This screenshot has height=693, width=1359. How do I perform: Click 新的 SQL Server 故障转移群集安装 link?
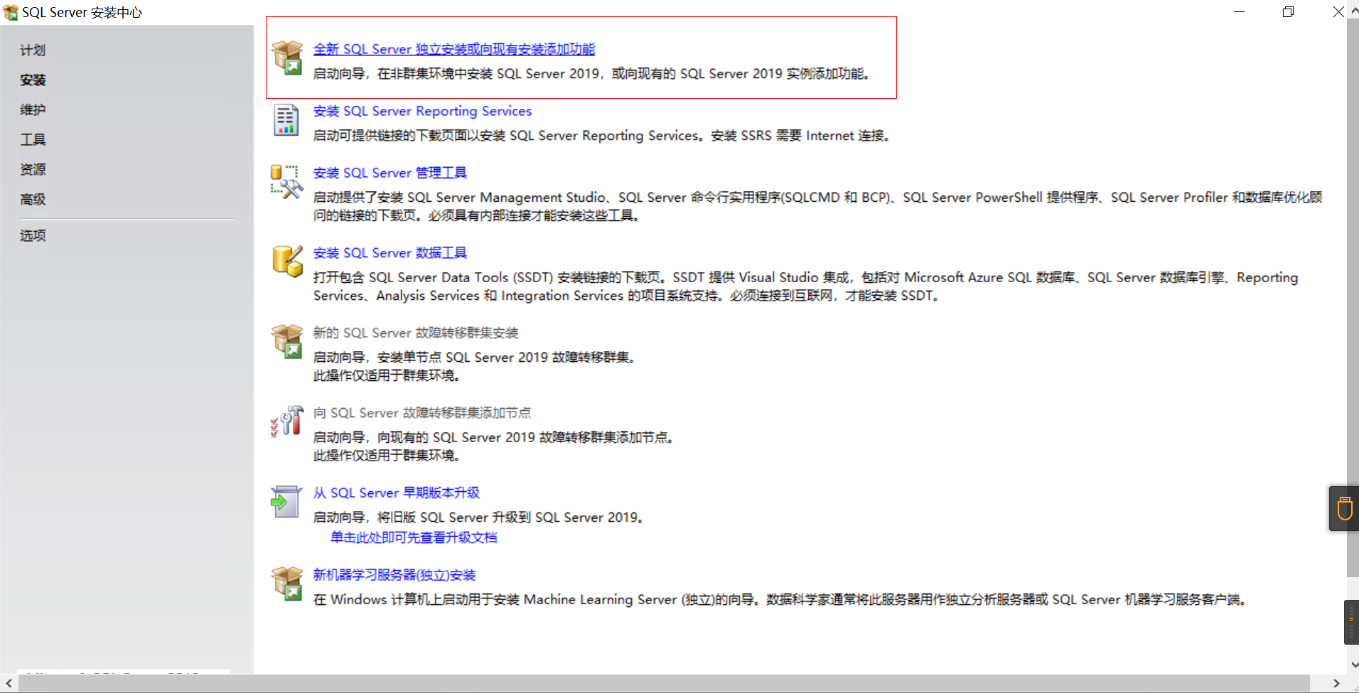pos(416,333)
